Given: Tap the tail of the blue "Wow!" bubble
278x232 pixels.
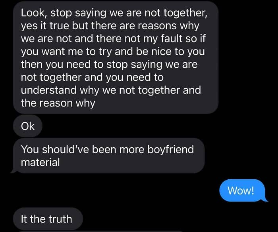Looking at the screenshot, I should [x=265, y=199].
